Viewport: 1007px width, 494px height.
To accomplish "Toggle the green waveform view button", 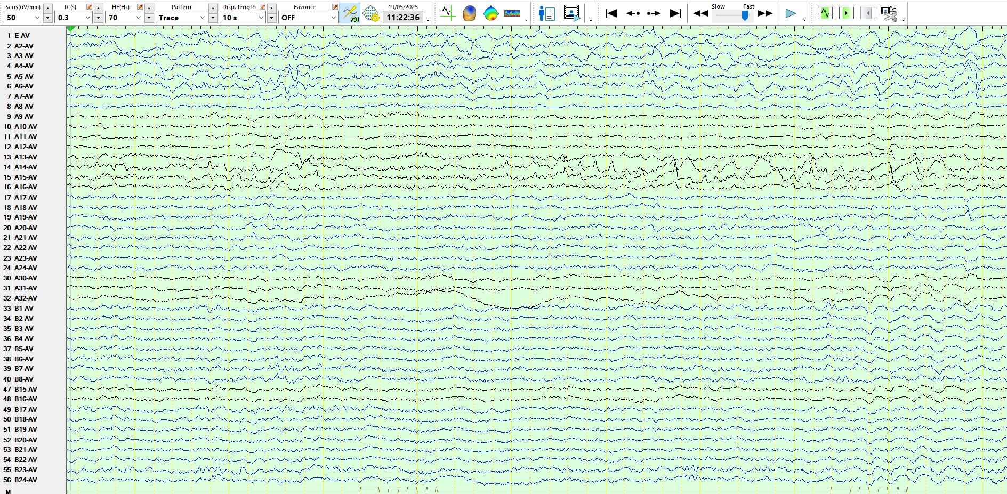I will pyautogui.click(x=825, y=13).
